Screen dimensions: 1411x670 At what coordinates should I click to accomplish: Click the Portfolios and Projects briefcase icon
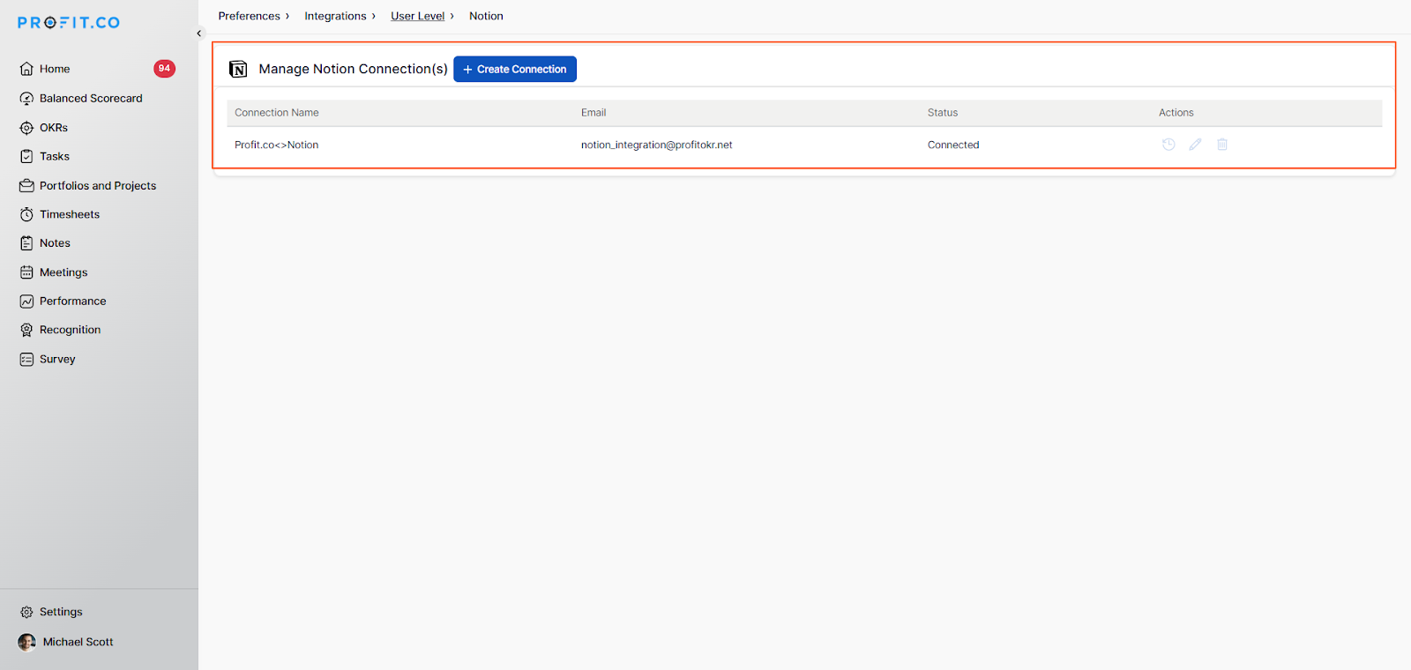click(26, 186)
